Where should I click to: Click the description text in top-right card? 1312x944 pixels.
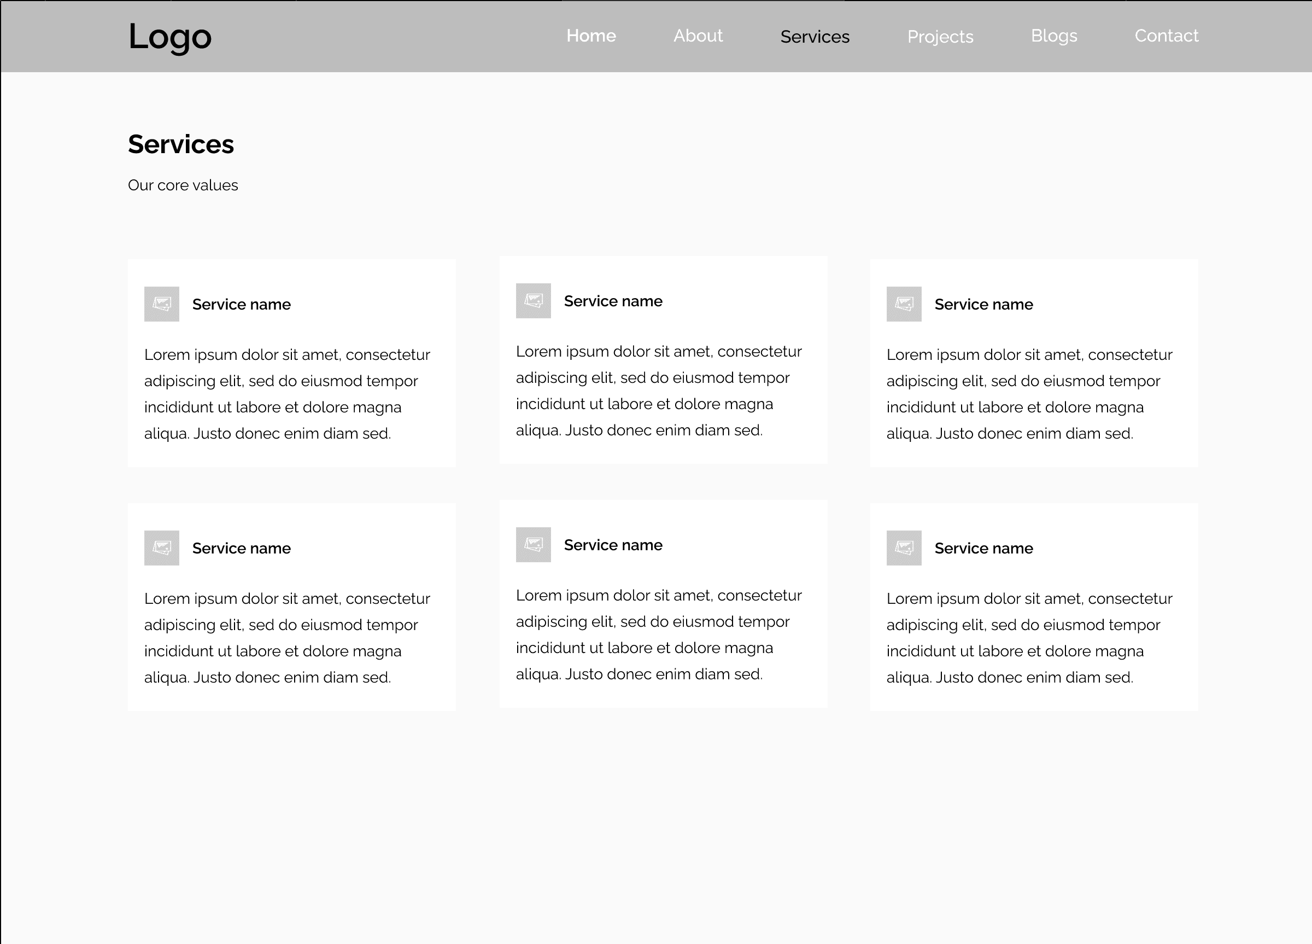click(x=1028, y=394)
